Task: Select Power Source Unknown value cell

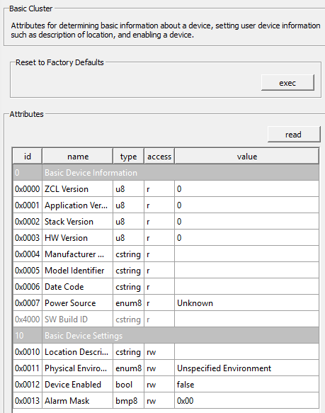Action: click(x=247, y=303)
